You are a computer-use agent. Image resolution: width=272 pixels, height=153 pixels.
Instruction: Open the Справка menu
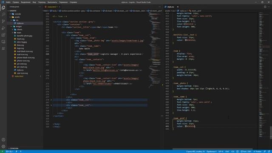click(x=74, y=2)
